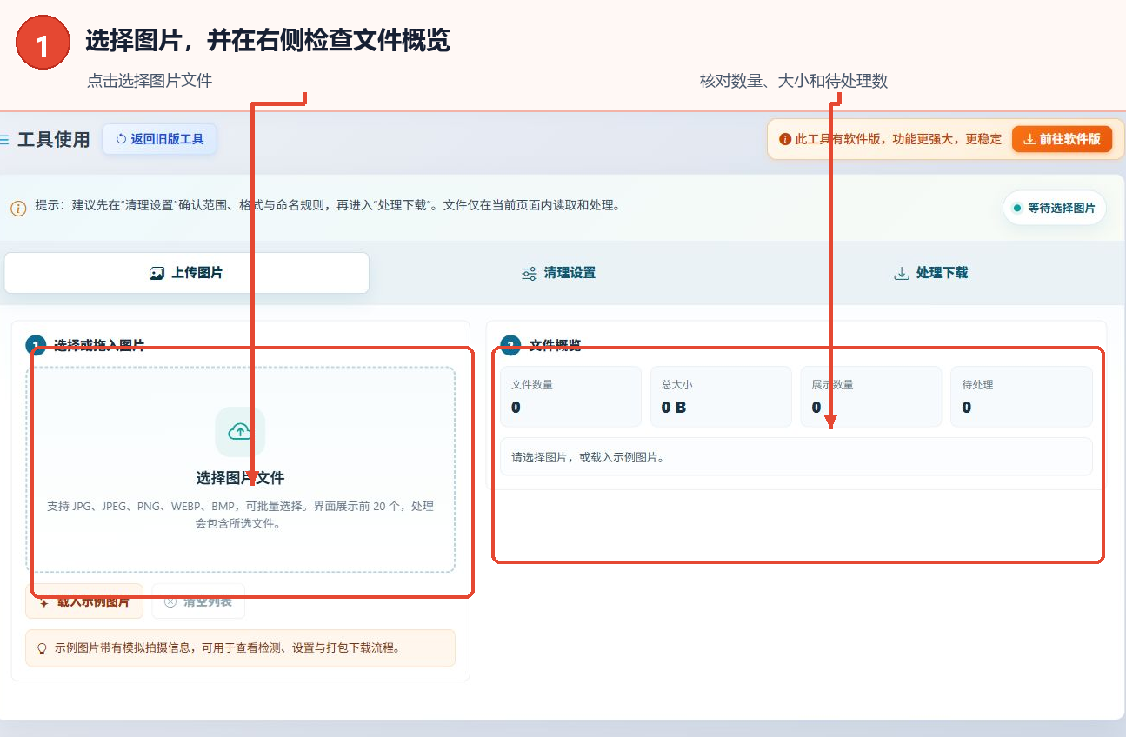Image resolution: width=1126 pixels, height=737 pixels.
Task: Click the cloud upload icon
Action: (x=240, y=432)
